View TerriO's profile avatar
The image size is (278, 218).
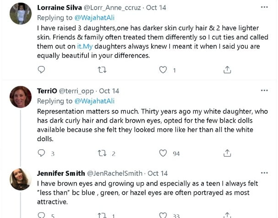tap(21, 97)
